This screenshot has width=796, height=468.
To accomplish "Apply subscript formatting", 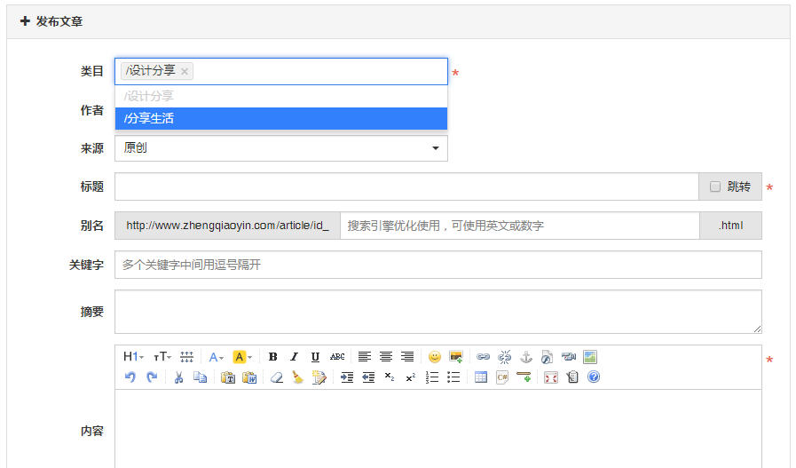I will tap(390, 377).
